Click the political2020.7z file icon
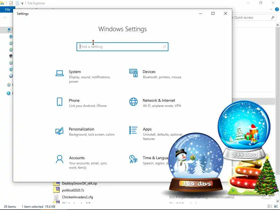Image resolution: width=280 pixels, height=210 pixels. coord(56,190)
